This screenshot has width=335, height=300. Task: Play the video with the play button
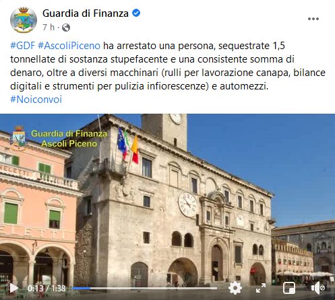pos(13,288)
